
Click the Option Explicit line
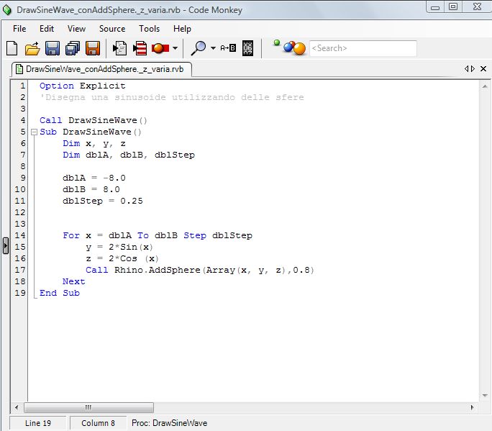(82, 86)
